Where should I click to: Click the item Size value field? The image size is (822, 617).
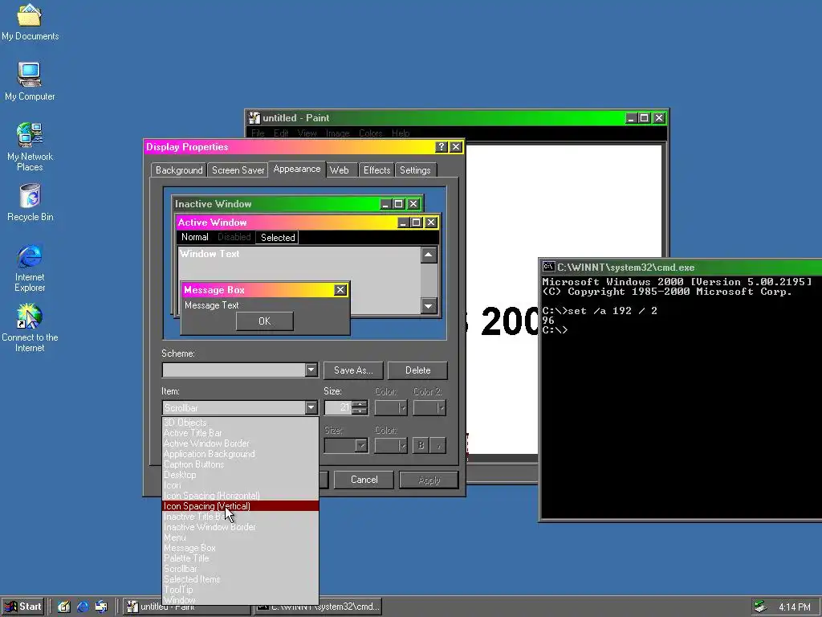click(338, 407)
